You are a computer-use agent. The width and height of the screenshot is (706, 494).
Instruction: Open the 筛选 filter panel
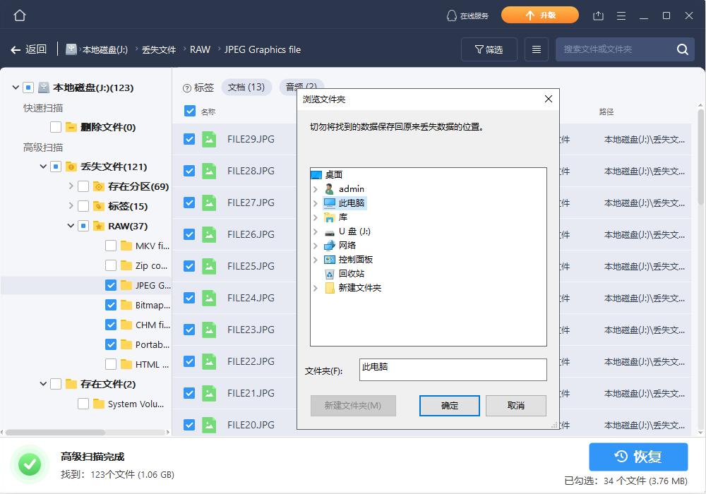(489, 49)
